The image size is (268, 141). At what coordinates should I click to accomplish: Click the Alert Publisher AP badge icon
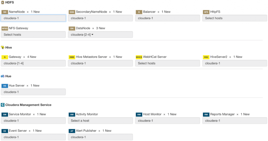[x=72, y=131]
